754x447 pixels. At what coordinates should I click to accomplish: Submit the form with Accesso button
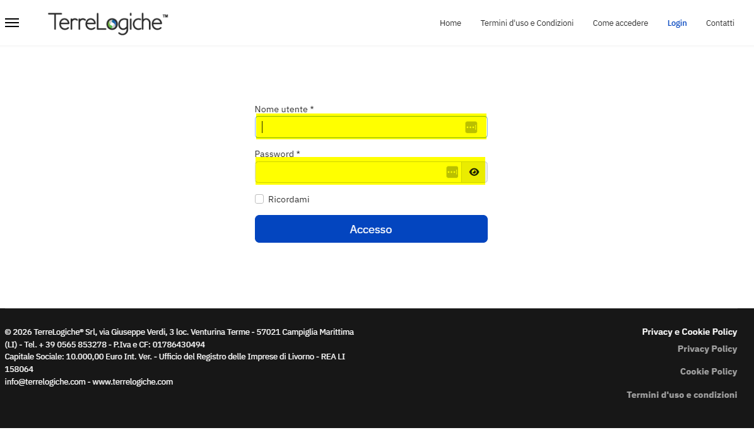click(371, 229)
